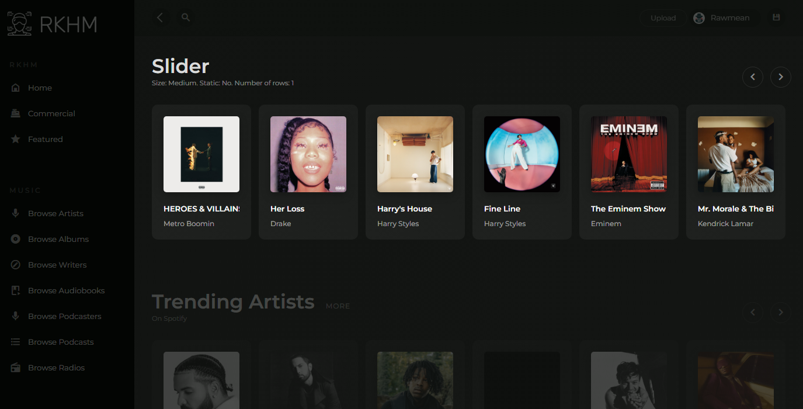Click the Fine Line album title

coord(502,209)
